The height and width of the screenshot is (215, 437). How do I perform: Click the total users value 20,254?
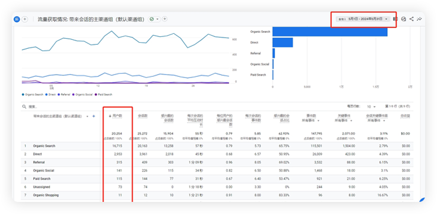(x=117, y=133)
